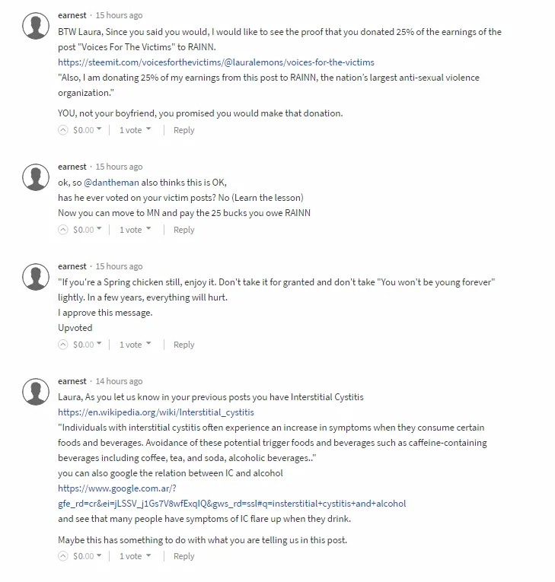The height and width of the screenshot is (582, 555).
Task: Upvote the Spring chicken comment
Action: (63, 345)
